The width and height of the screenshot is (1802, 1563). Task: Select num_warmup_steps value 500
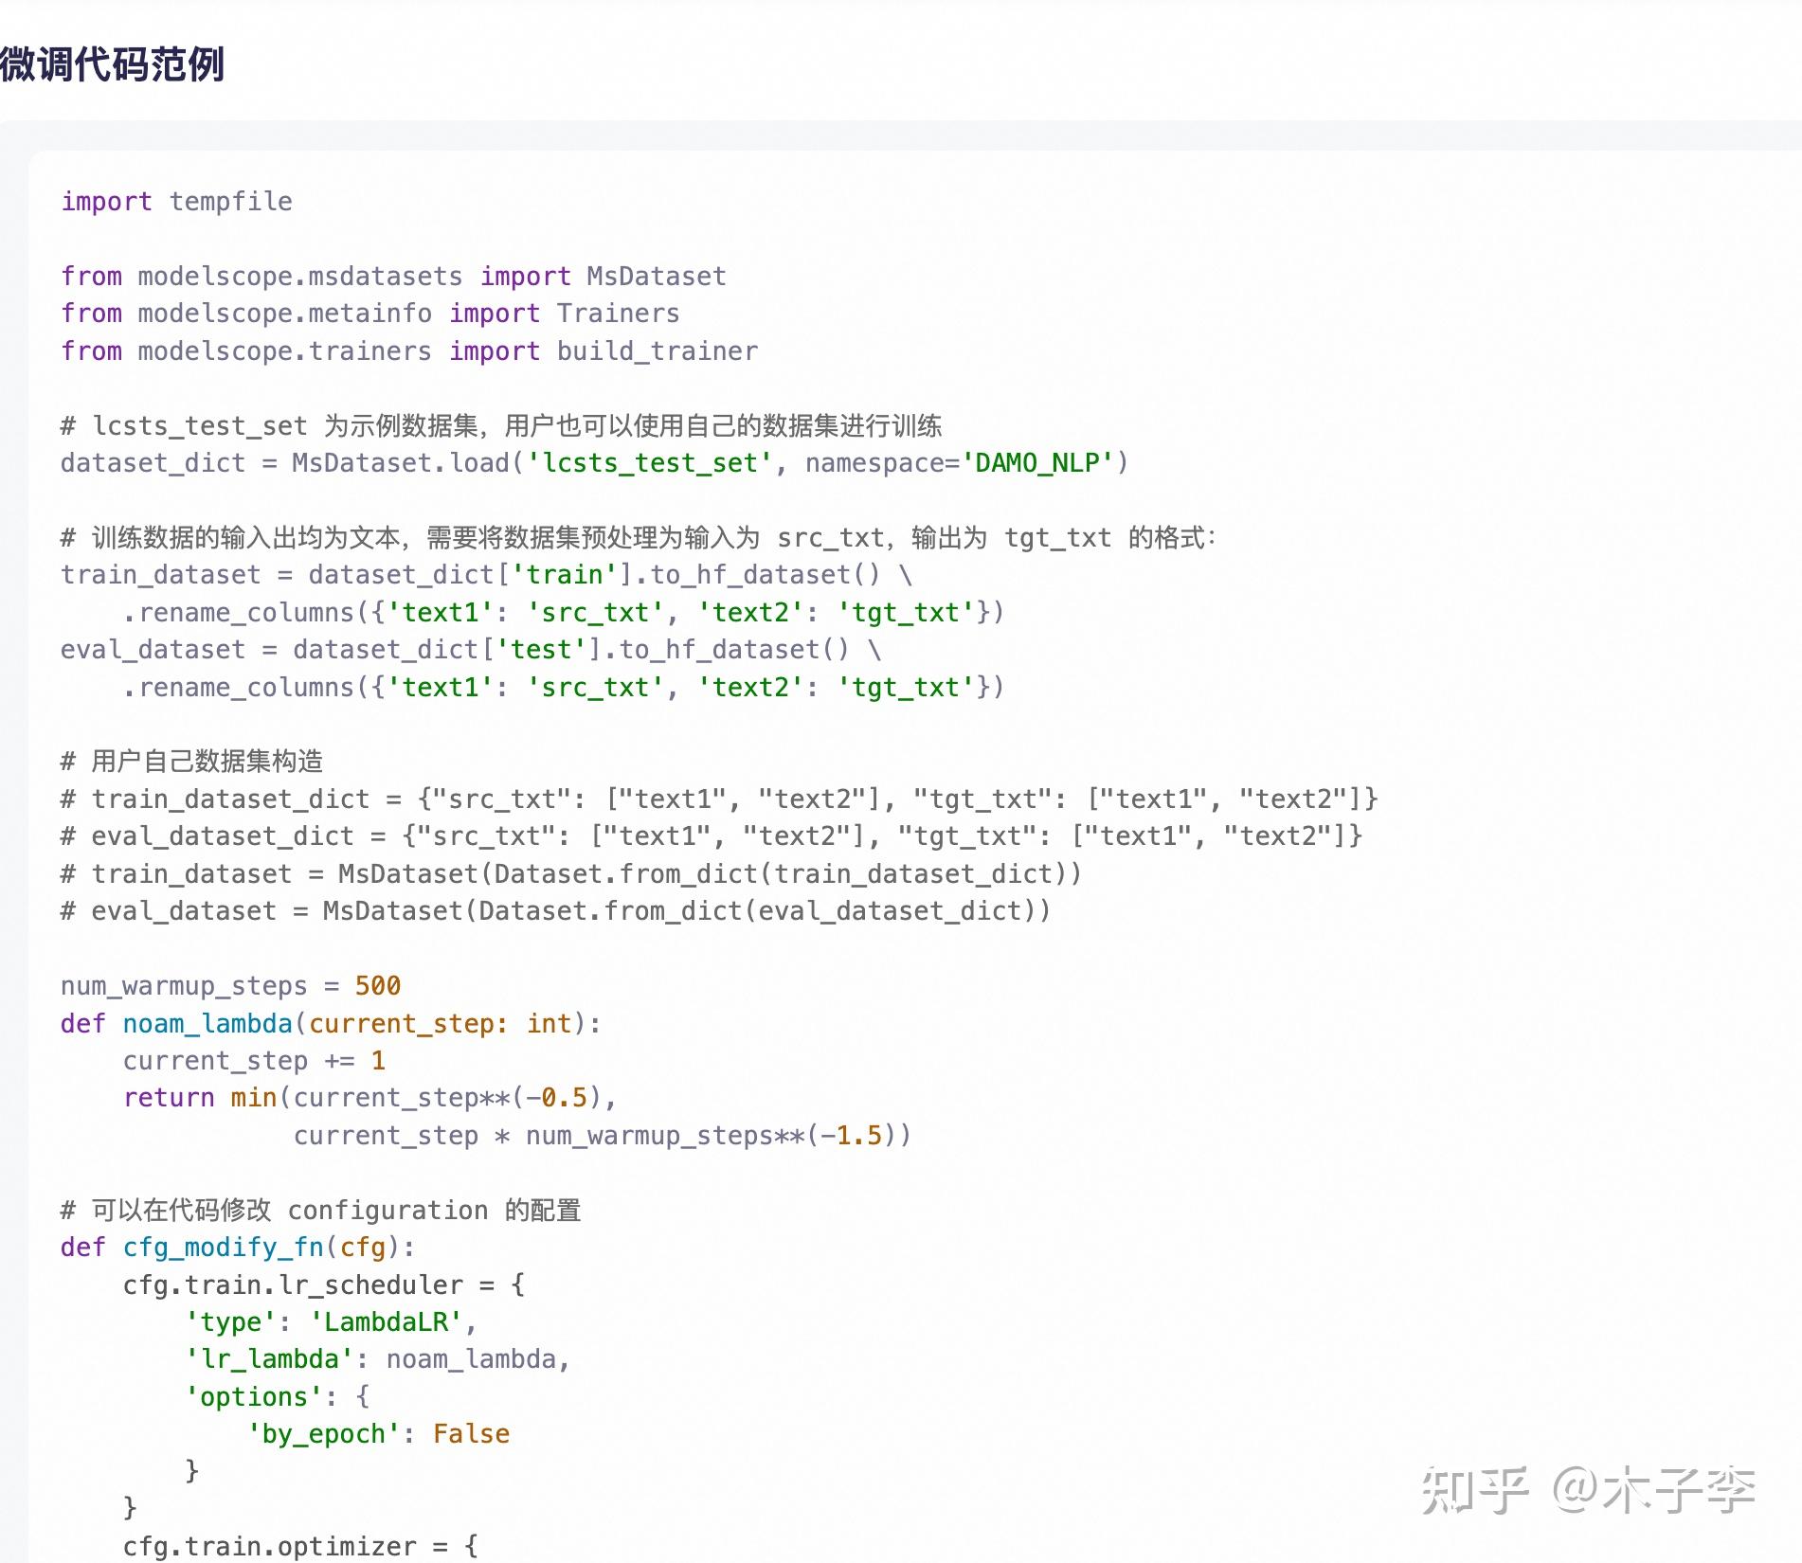click(x=377, y=985)
